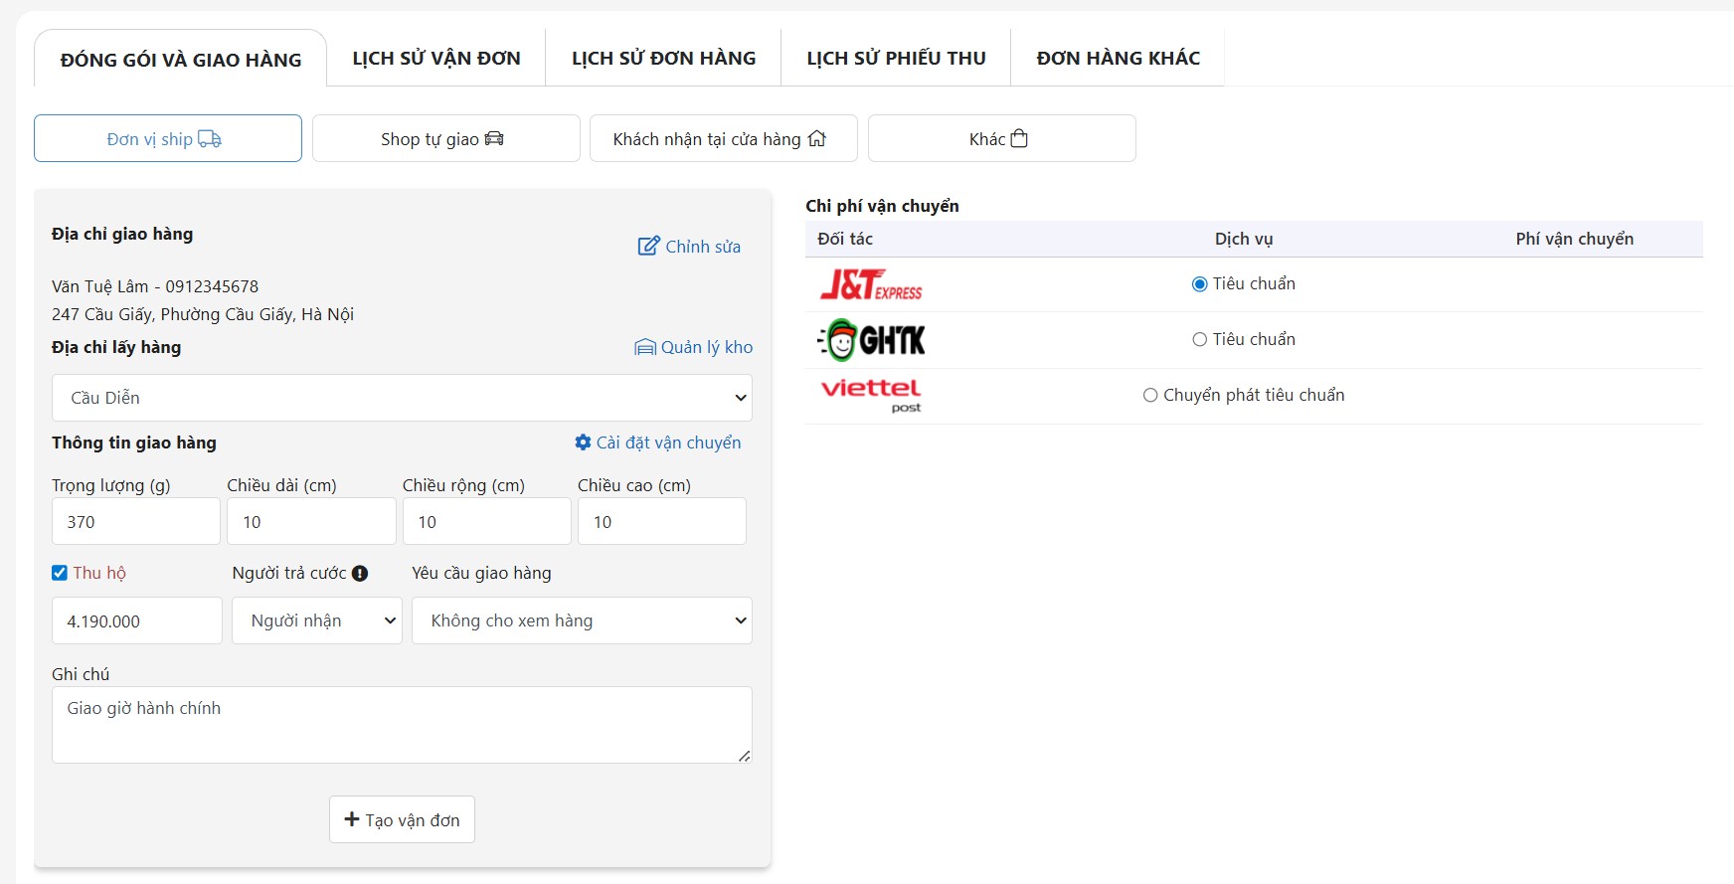Screen dimensions: 1734x884
Task: Open the Không cho xem hàng dropdown
Action: pyautogui.click(x=582, y=620)
